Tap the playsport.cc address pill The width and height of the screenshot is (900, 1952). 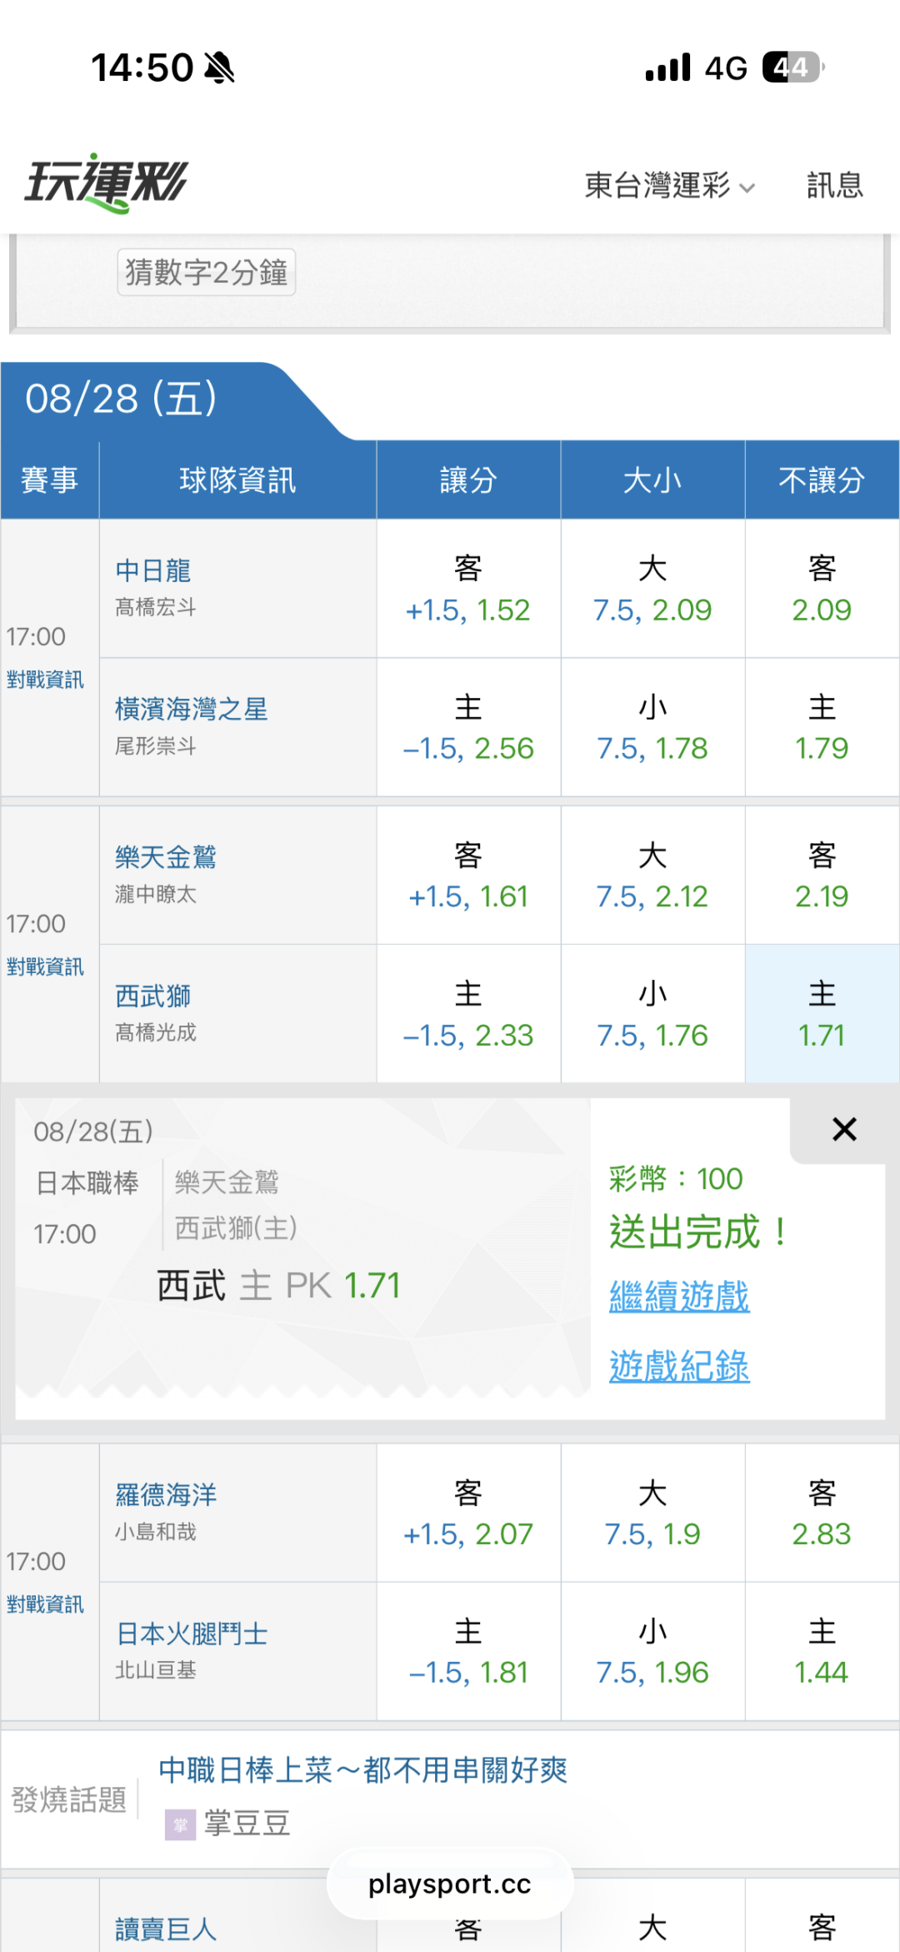(x=450, y=1884)
